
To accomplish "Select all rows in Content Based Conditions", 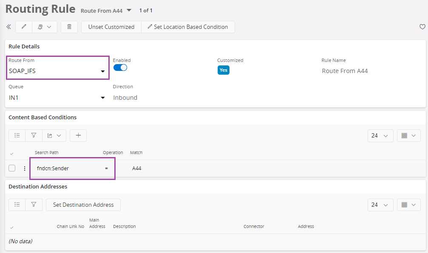I will (x=11, y=153).
